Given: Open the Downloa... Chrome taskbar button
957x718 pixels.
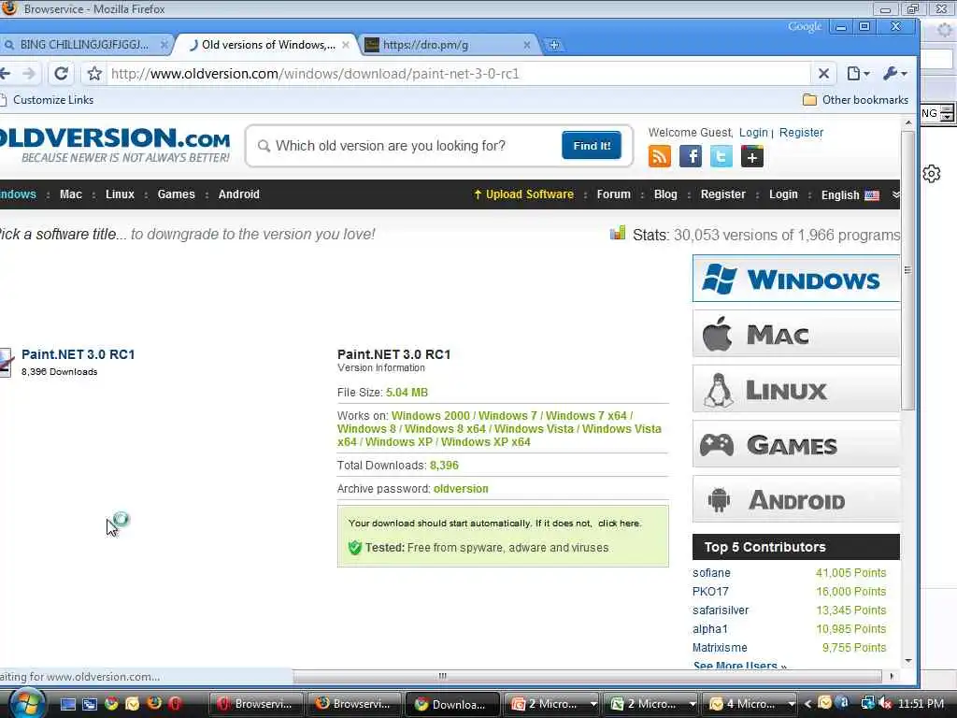Looking at the screenshot, I should click(452, 704).
